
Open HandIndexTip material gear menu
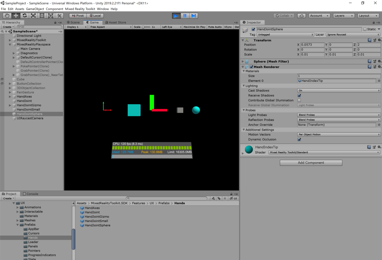click(379, 147)
